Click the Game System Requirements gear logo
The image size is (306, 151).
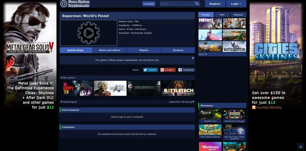click(x=64, y=4)
